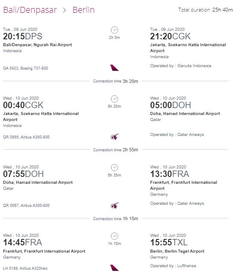Click the check icon above 6h 35m duration
Screen dimensions: 236x274
(x=114, y=168)
